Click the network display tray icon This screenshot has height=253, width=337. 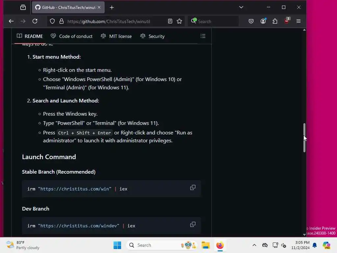275,245
